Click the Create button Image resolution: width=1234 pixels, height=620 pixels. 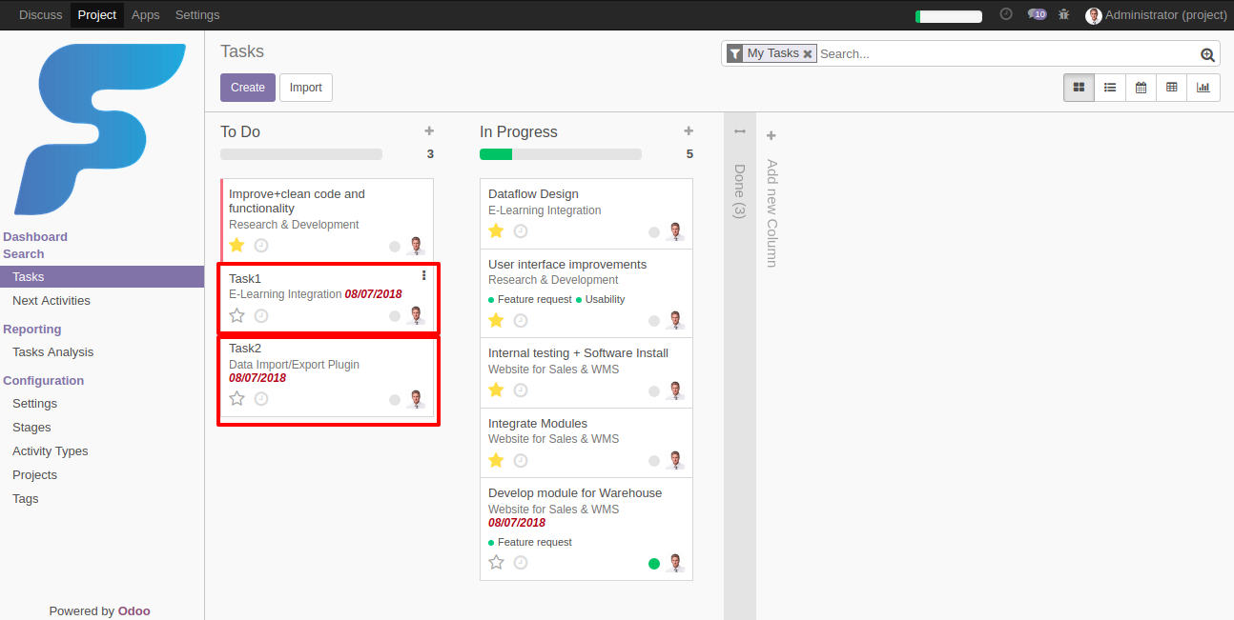pos(248,88)
